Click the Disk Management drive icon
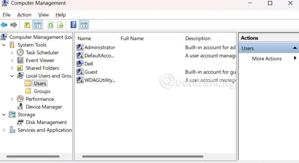This screenshot has width=299, height=163. [20, 122]
